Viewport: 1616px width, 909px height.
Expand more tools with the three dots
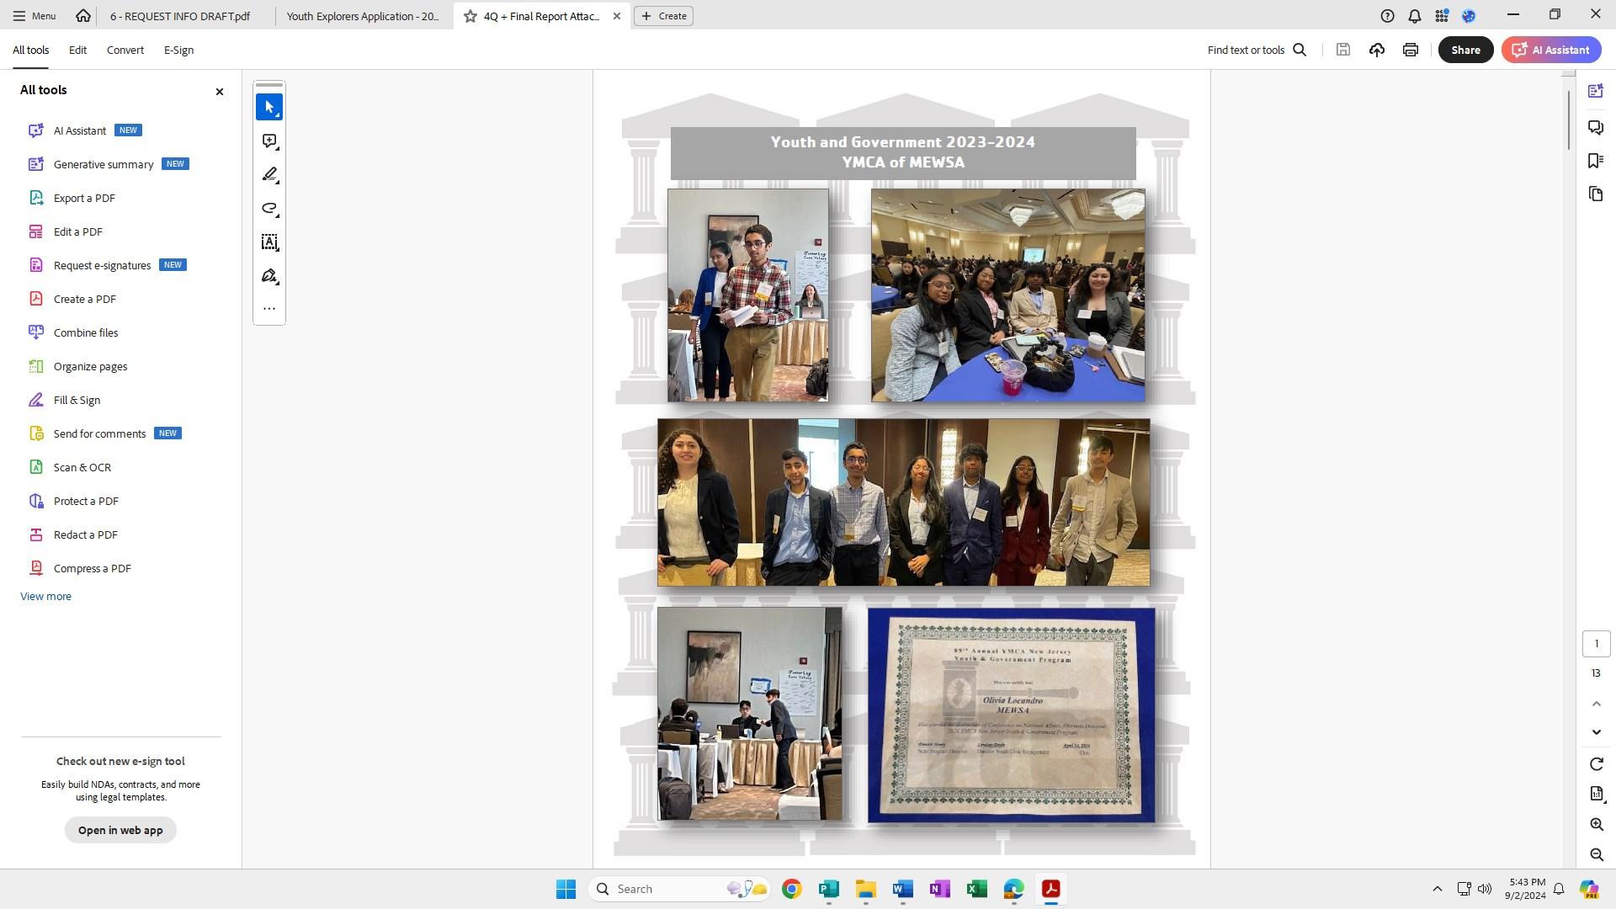point(269,309)
